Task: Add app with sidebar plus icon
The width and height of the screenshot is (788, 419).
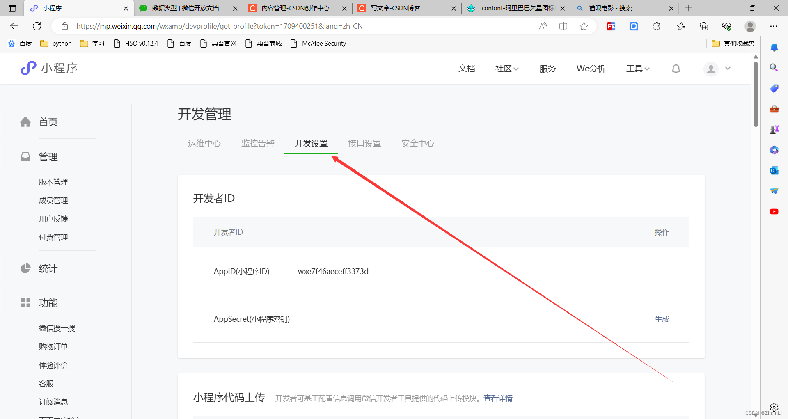Action: [774, 234]
